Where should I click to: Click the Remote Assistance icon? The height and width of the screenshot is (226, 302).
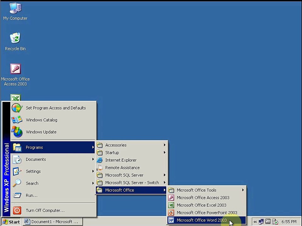point(100,168)
